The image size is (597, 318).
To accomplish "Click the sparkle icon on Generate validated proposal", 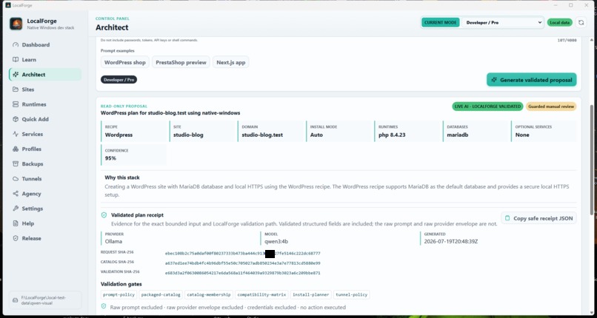I will (494, 80).
